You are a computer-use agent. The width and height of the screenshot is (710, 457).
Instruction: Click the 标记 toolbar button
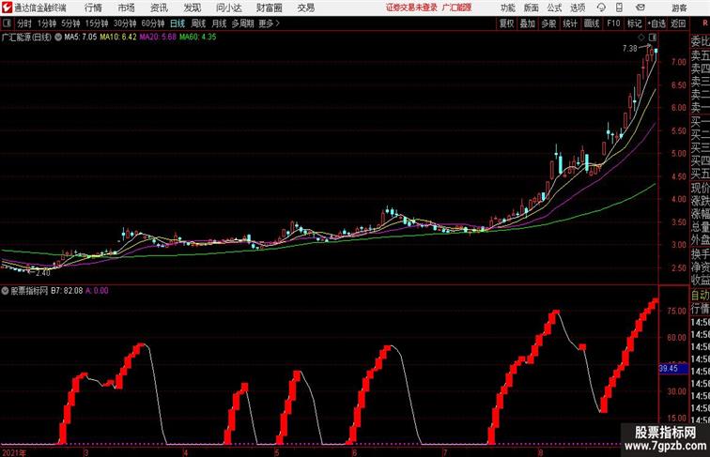tap(634, 23)
